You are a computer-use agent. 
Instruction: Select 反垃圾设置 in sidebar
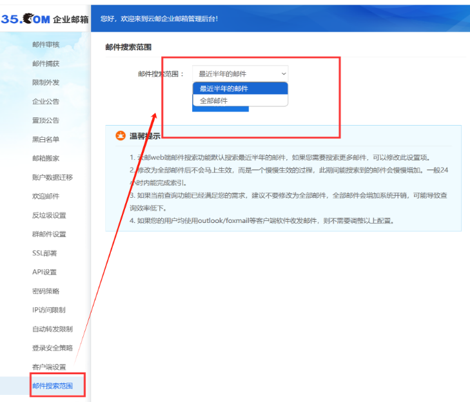tap(49, 215)
